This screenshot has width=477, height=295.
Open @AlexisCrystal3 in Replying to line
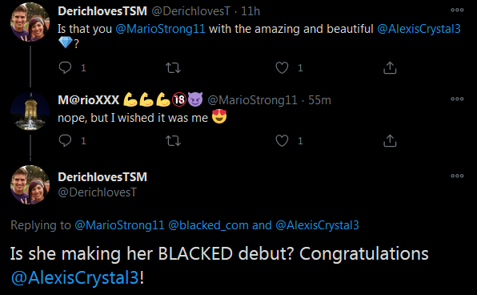click(317, 225)
